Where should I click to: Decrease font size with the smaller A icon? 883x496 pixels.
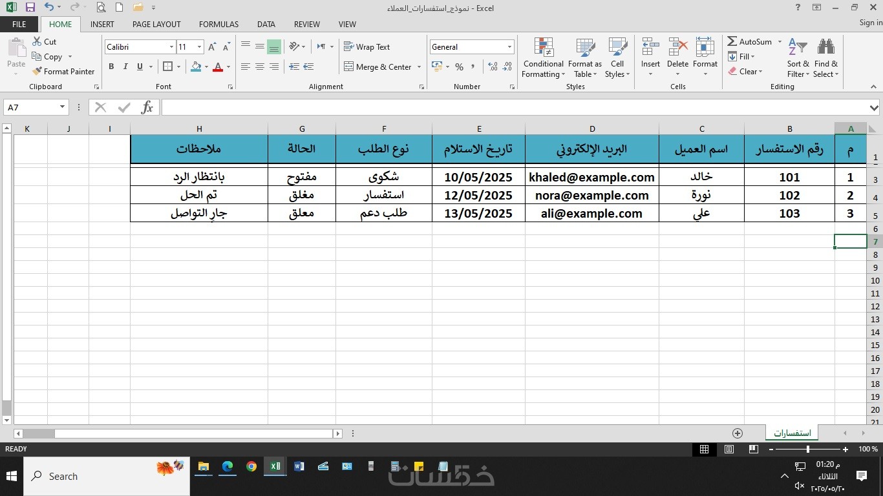point(226,47)
